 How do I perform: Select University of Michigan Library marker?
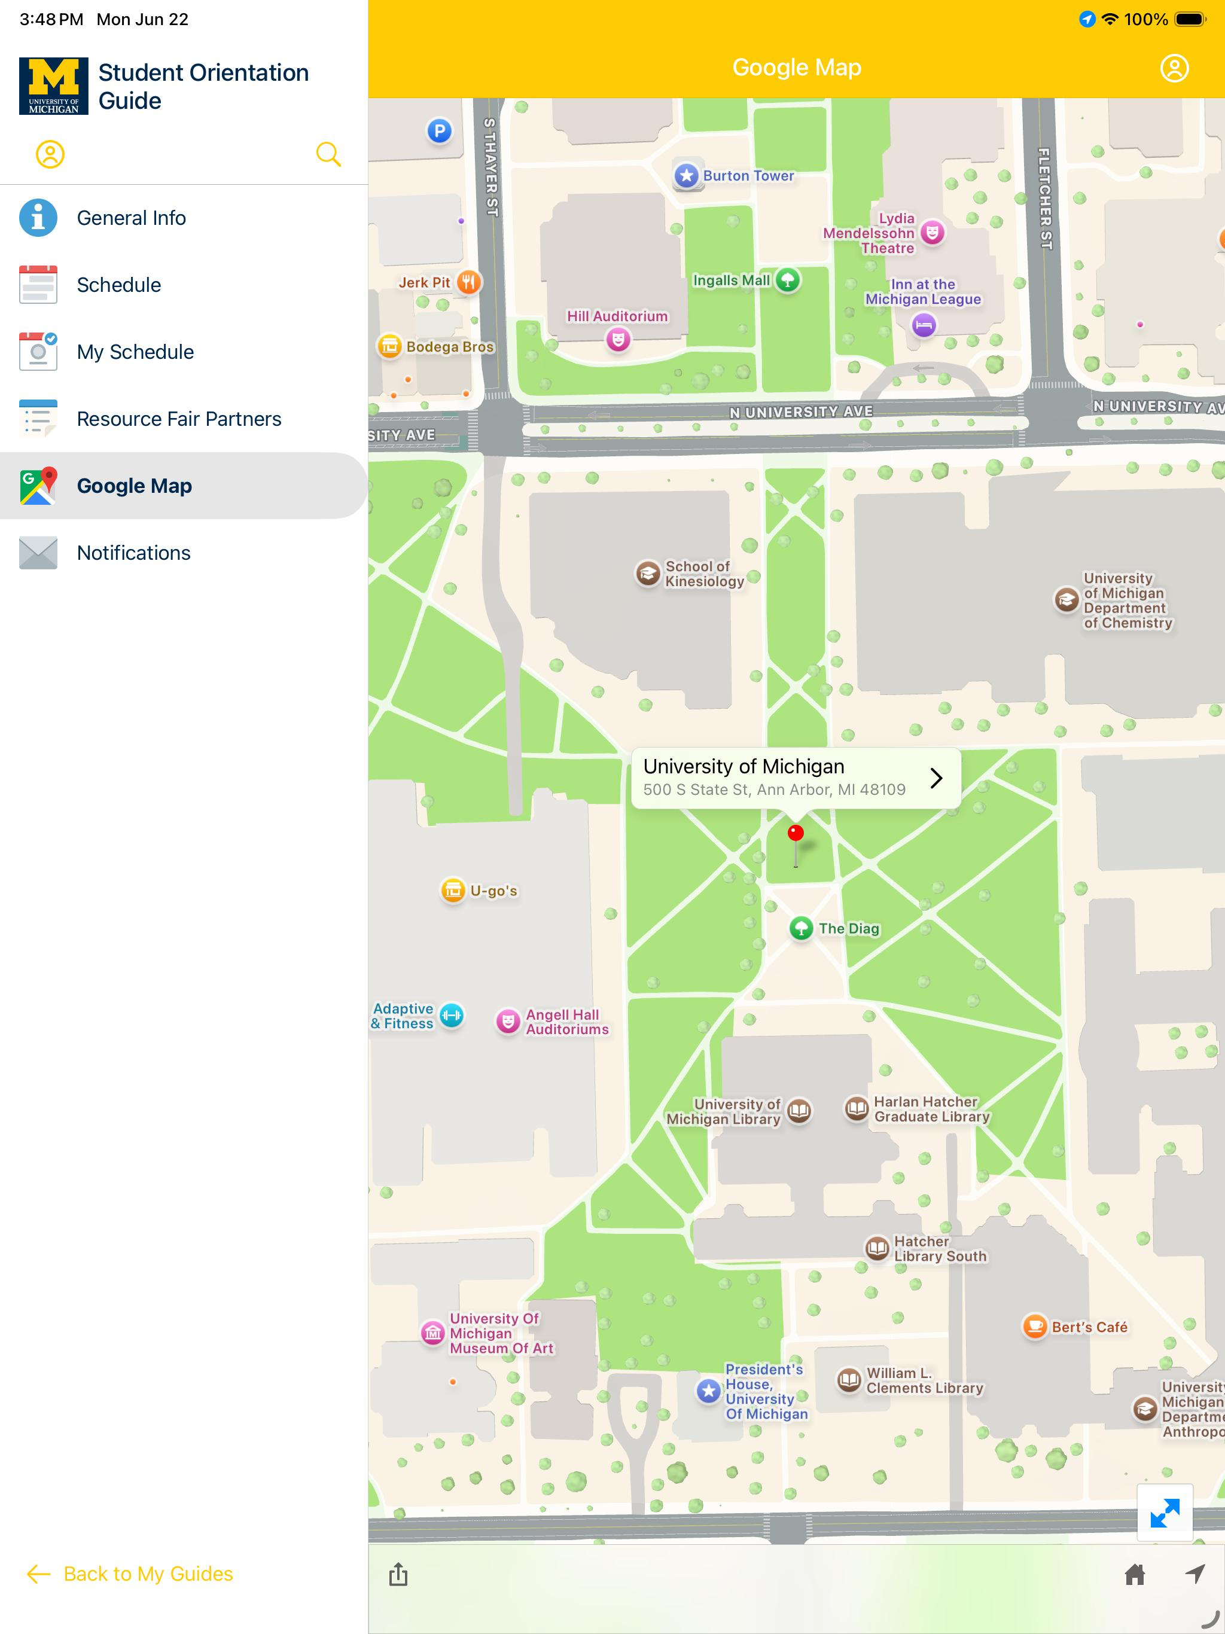[799, 1110]
